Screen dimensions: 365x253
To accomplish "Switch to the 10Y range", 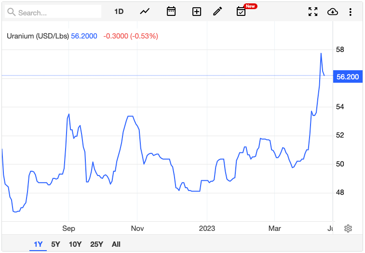I will [75, 244].
